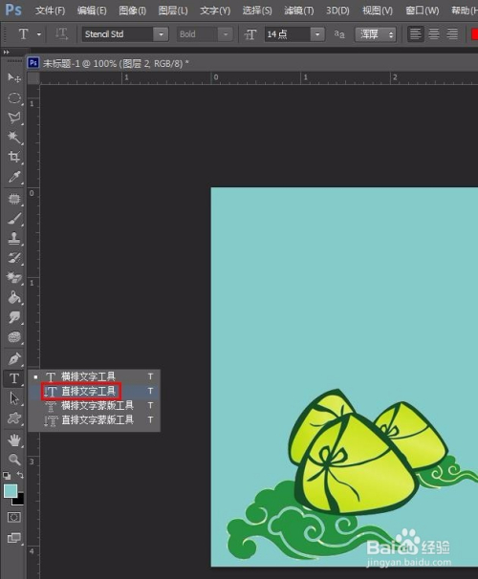Screen dimensions: 478x579
Task: Switch to the 未标题-1 document tab
Action: [108, 63]
